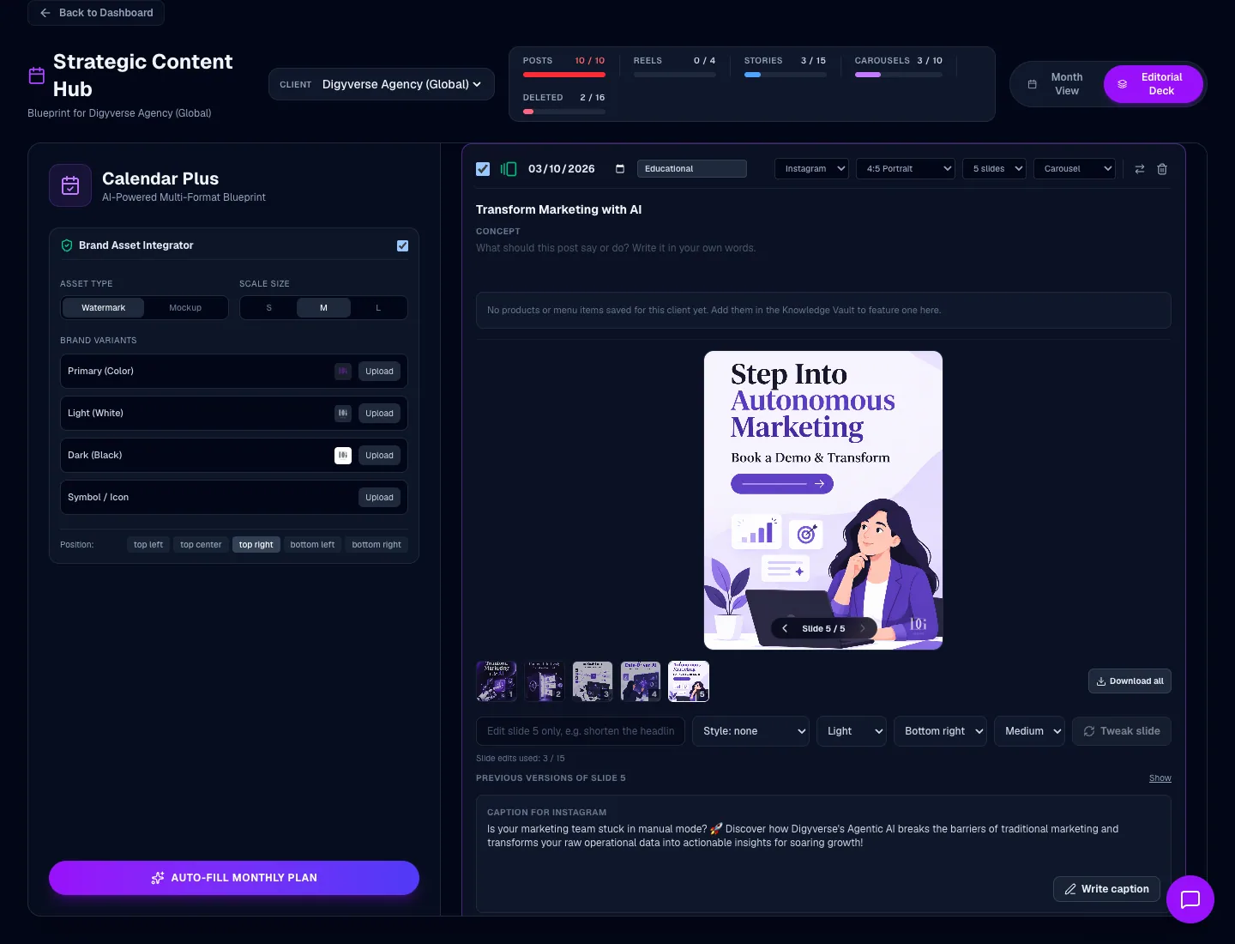Click Download all button

click(1130, 681)
